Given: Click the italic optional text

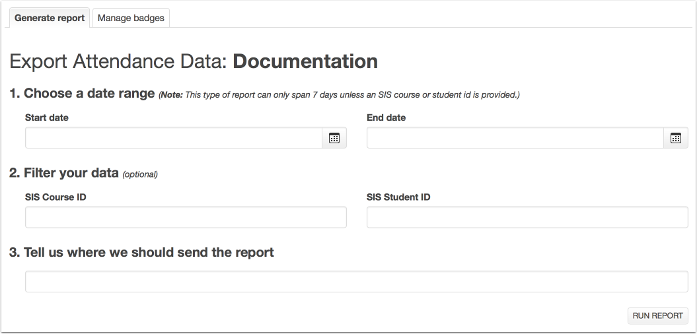Looking at the screenshot, I should click(x=140, y=174).
